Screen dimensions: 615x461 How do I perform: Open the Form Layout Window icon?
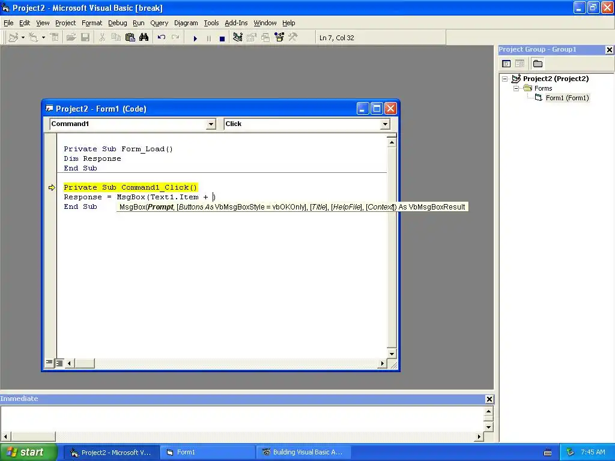(x=265, y=38)
